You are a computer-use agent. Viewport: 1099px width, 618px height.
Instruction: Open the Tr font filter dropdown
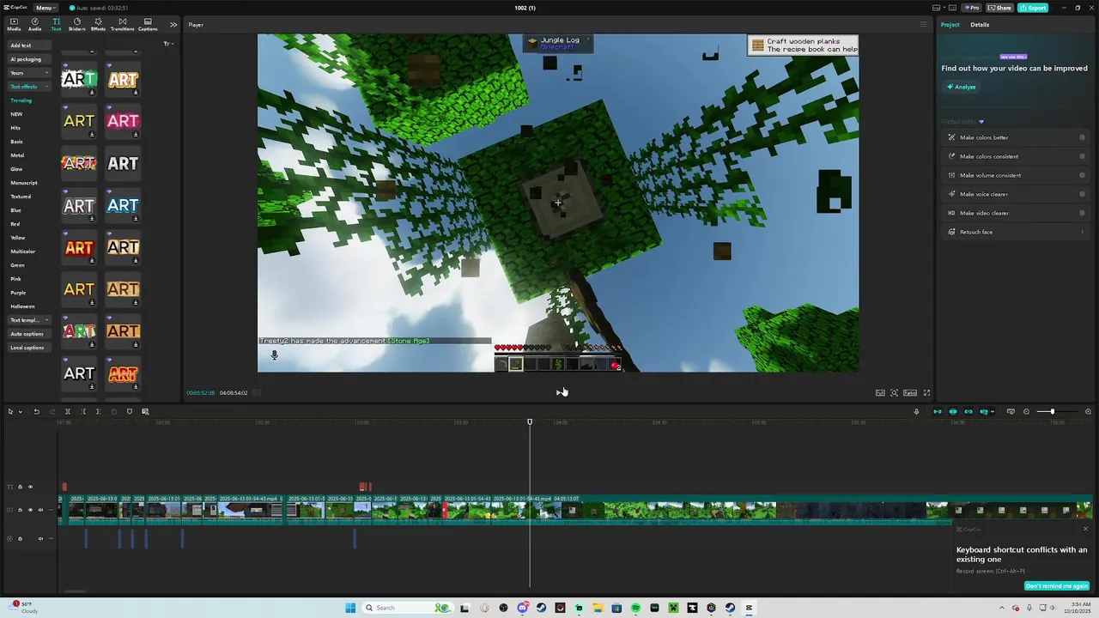pos(168,44)
